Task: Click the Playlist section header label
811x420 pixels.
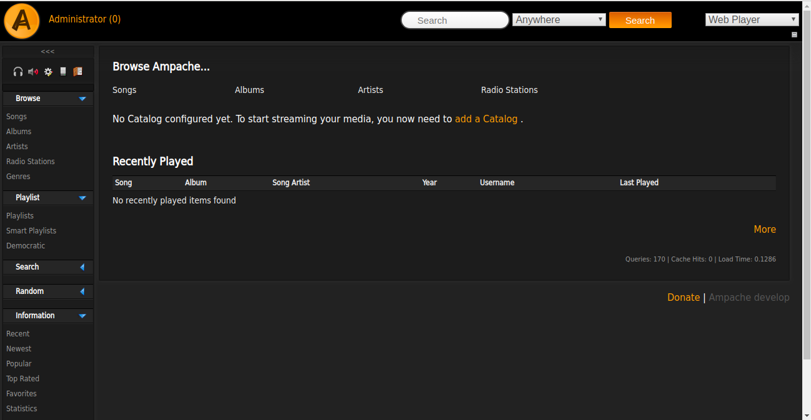Action: (x=27, y=198)
